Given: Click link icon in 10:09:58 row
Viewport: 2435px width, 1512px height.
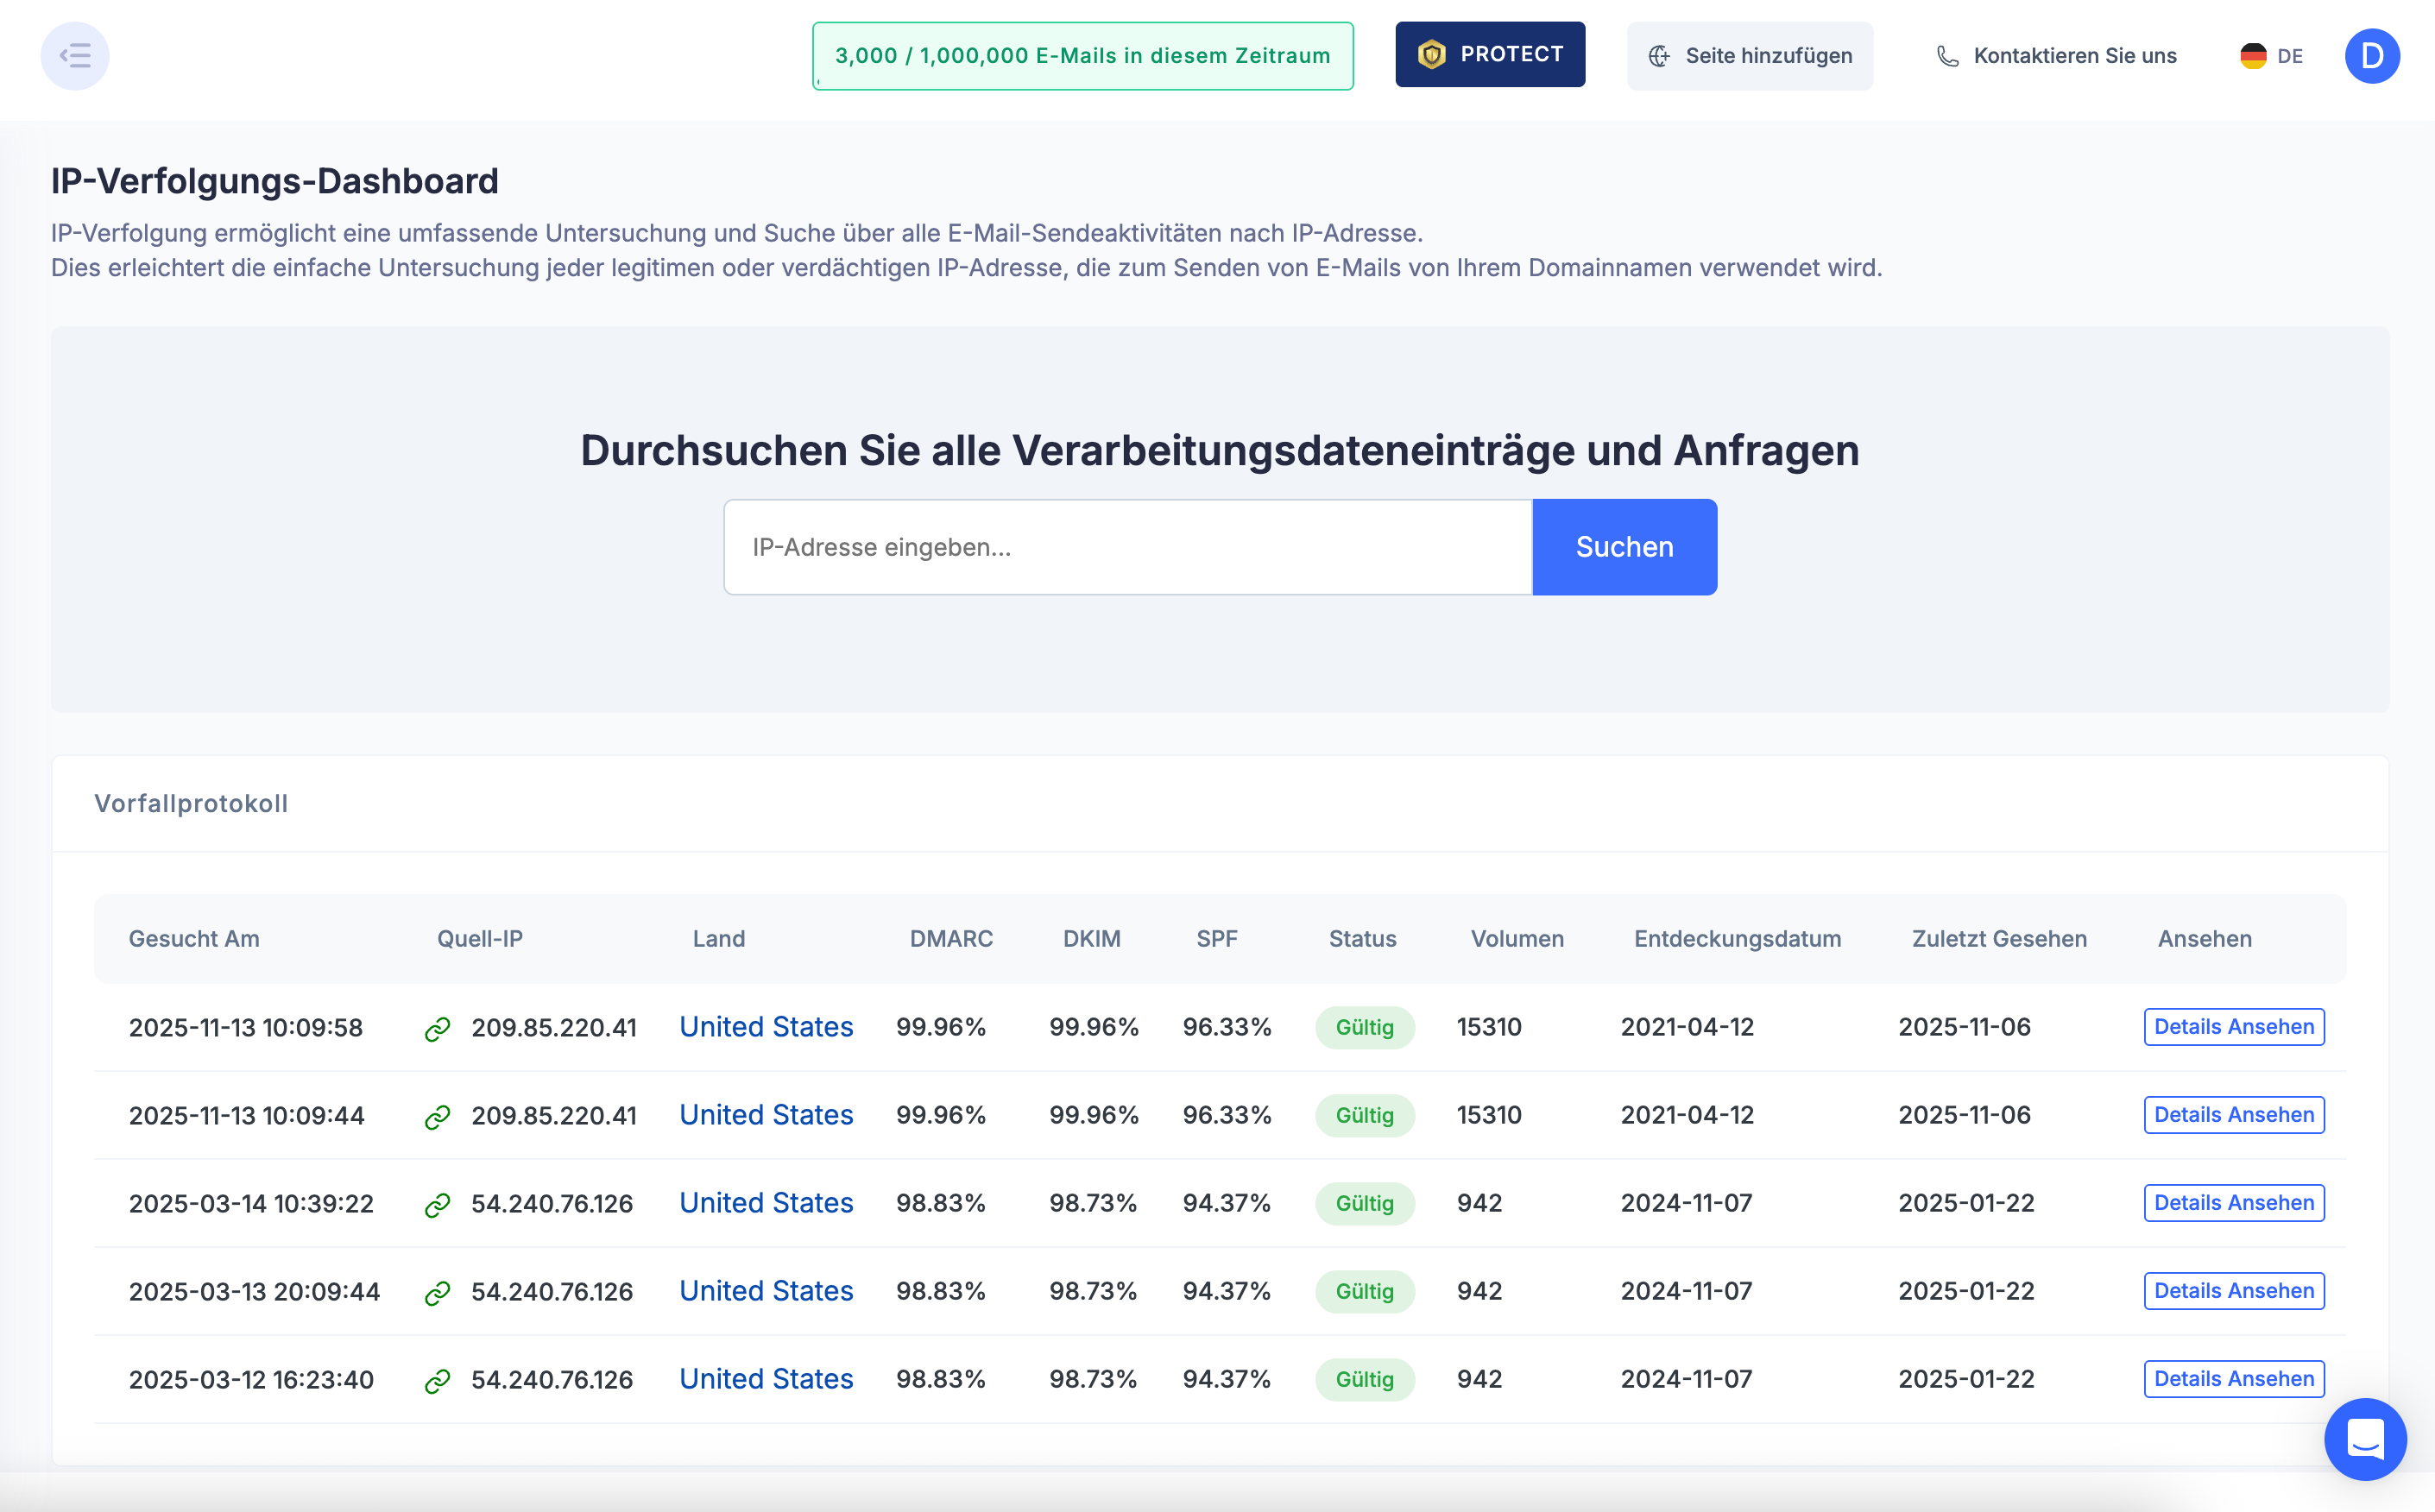Looking at the screenshot, I should 437,1029.
